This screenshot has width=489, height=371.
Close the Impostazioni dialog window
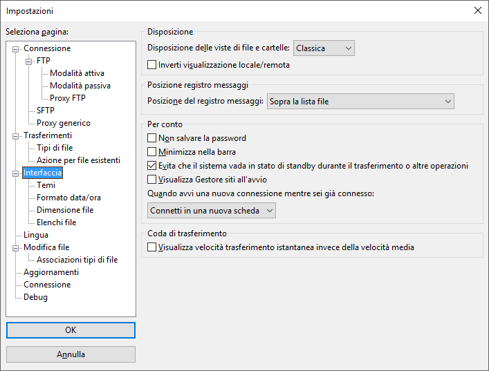477,10
